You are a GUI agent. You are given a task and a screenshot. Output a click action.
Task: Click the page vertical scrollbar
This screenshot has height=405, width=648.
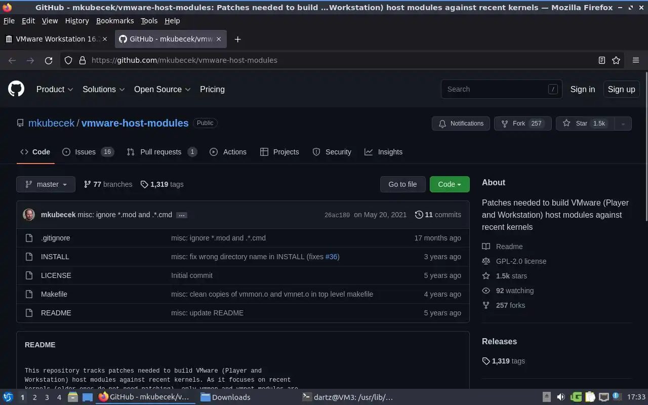tap(645, 147)
